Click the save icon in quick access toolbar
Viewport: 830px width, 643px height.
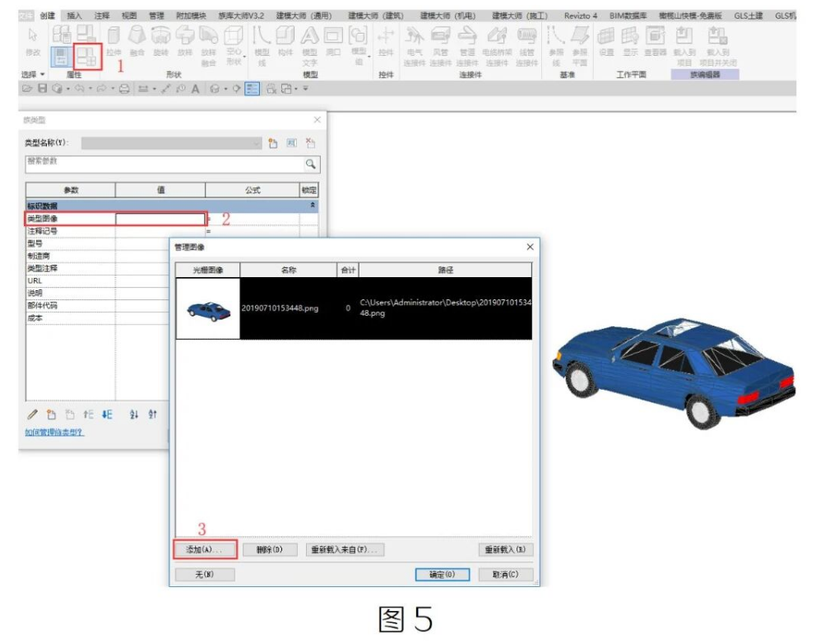(x=42, y=88)
